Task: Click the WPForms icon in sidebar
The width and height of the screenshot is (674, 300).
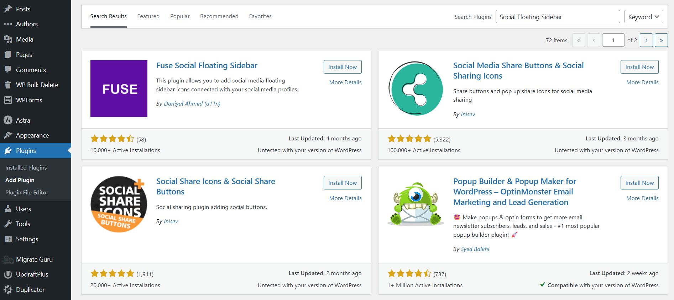Action: click(8, 100)
